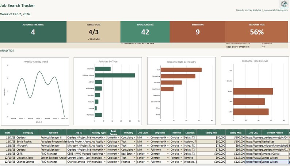The width and height of the screenshot is (290, 166).
Task: Open Lead Source dropdown for Microsoft row
Action: point(119,146)
